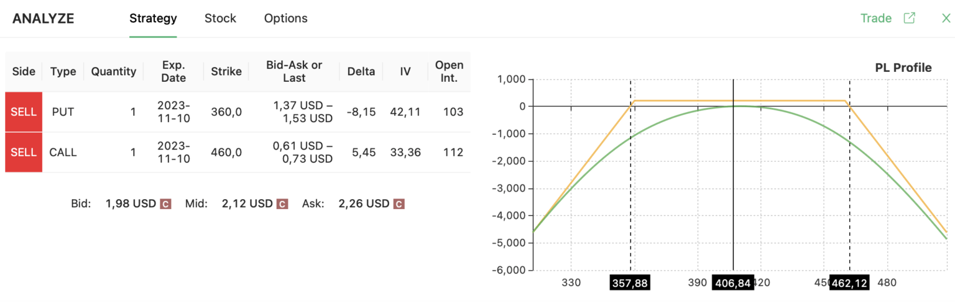This screenshot has width=955, height=302.
Task: Open the Stock tab
Action: coord(220,19)
